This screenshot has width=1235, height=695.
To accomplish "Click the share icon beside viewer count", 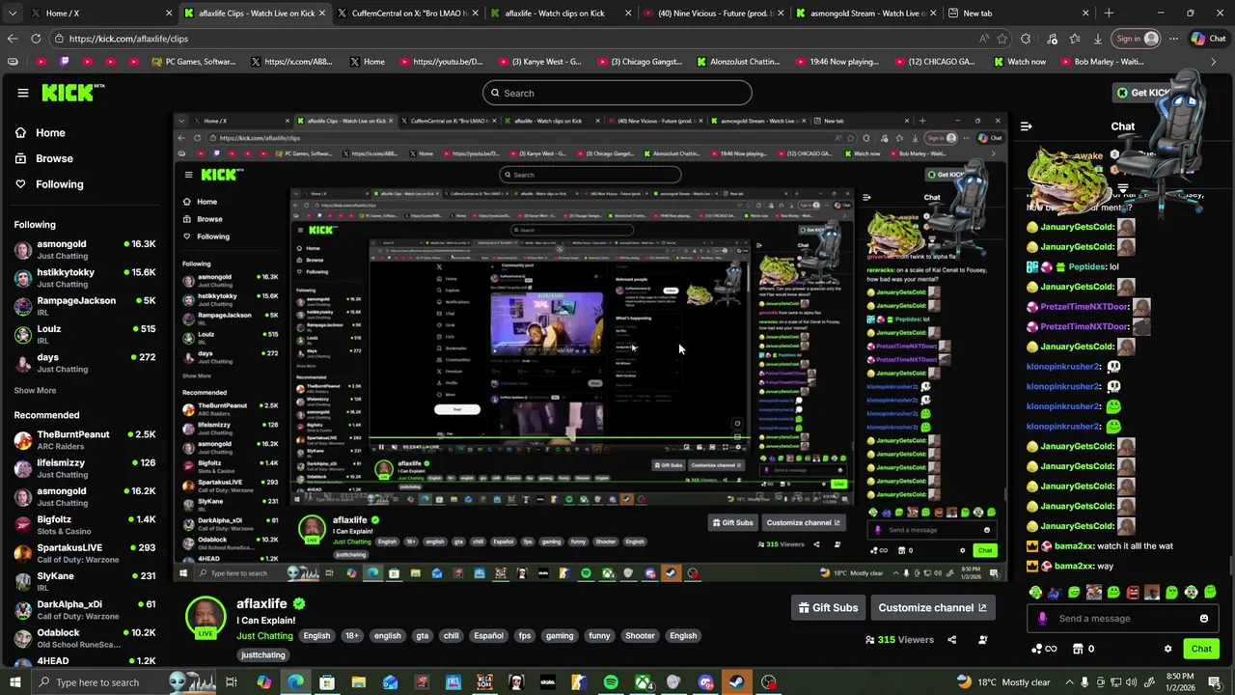I will 951,640.
